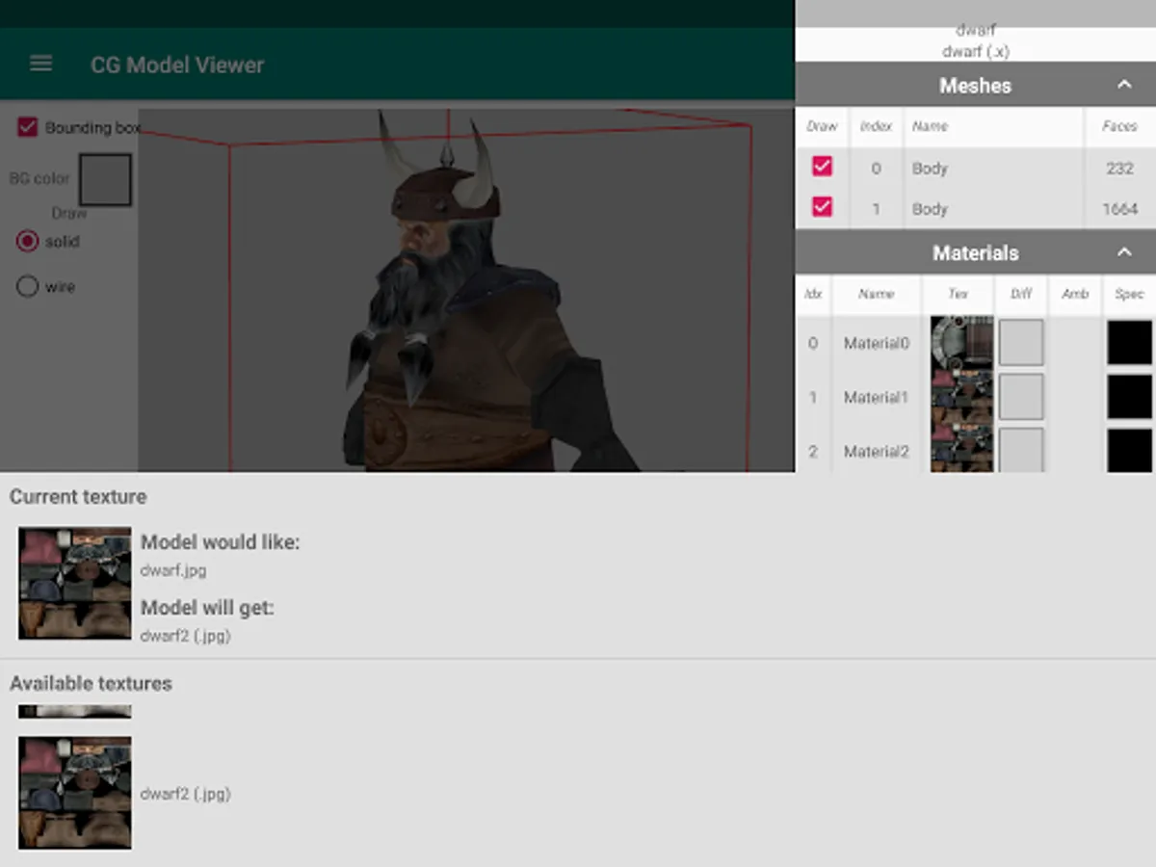Click the current texture thumbnail
Screen dimensions: 1156x867
75,583
